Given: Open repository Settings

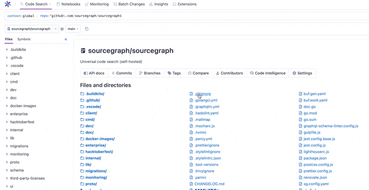Looking at the screenshot, I should [302, 73].
